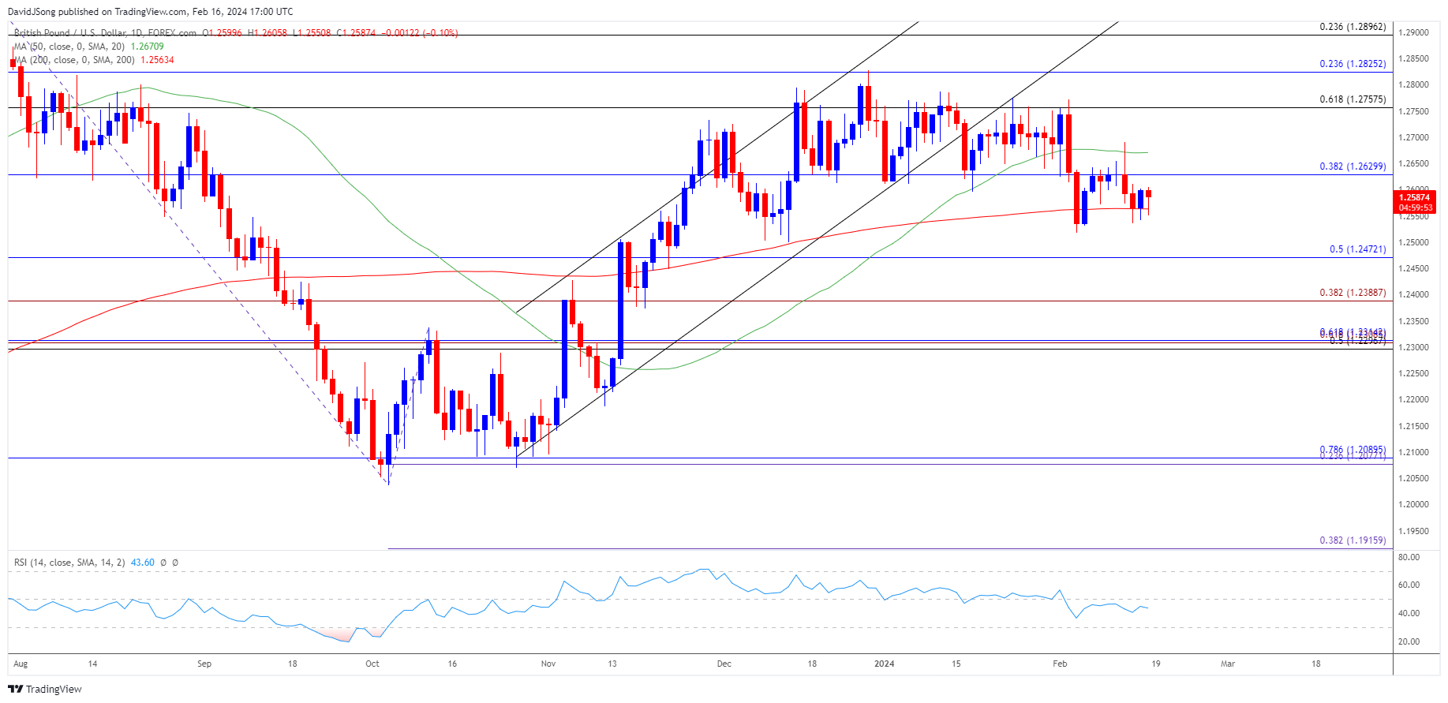1448x703 pixels.
Task: Click the Nov date on time axis
Action: (x=548, y=664)
